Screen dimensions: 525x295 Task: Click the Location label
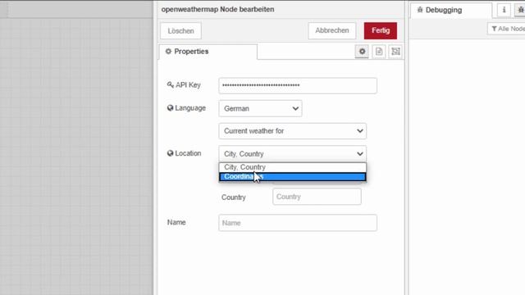pyautogui.click(x=184, y=153)
